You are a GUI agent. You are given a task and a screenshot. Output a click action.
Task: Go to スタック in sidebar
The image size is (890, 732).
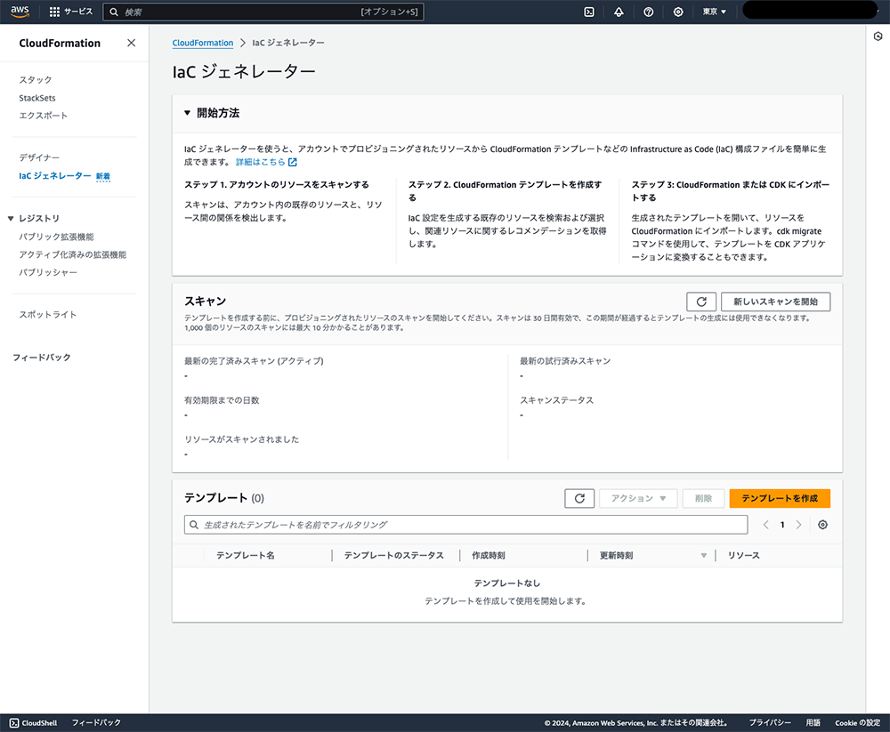pos(36,79)
